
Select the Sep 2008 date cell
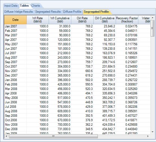(x=15, y=116)
